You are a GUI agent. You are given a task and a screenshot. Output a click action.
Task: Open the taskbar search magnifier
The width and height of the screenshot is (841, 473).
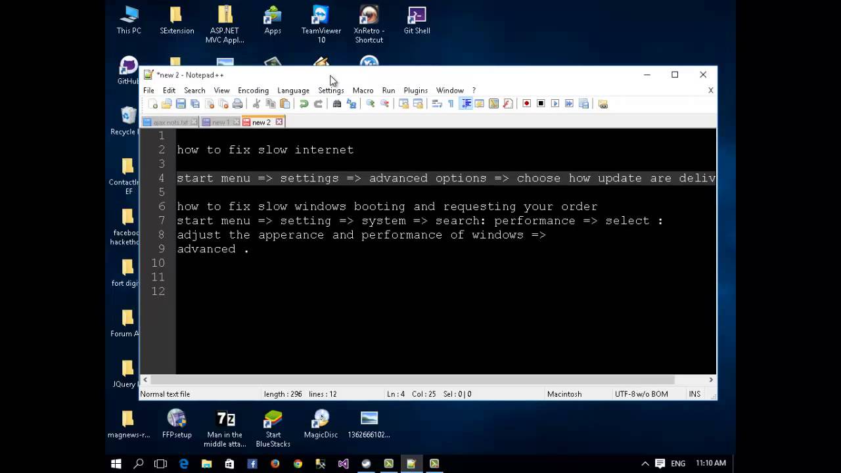pos(139,463)
